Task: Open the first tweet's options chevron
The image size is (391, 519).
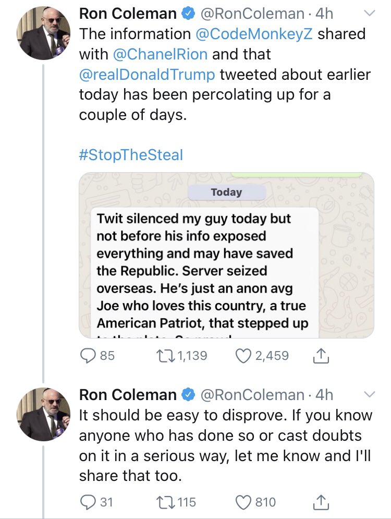Action: pos(369,14)
